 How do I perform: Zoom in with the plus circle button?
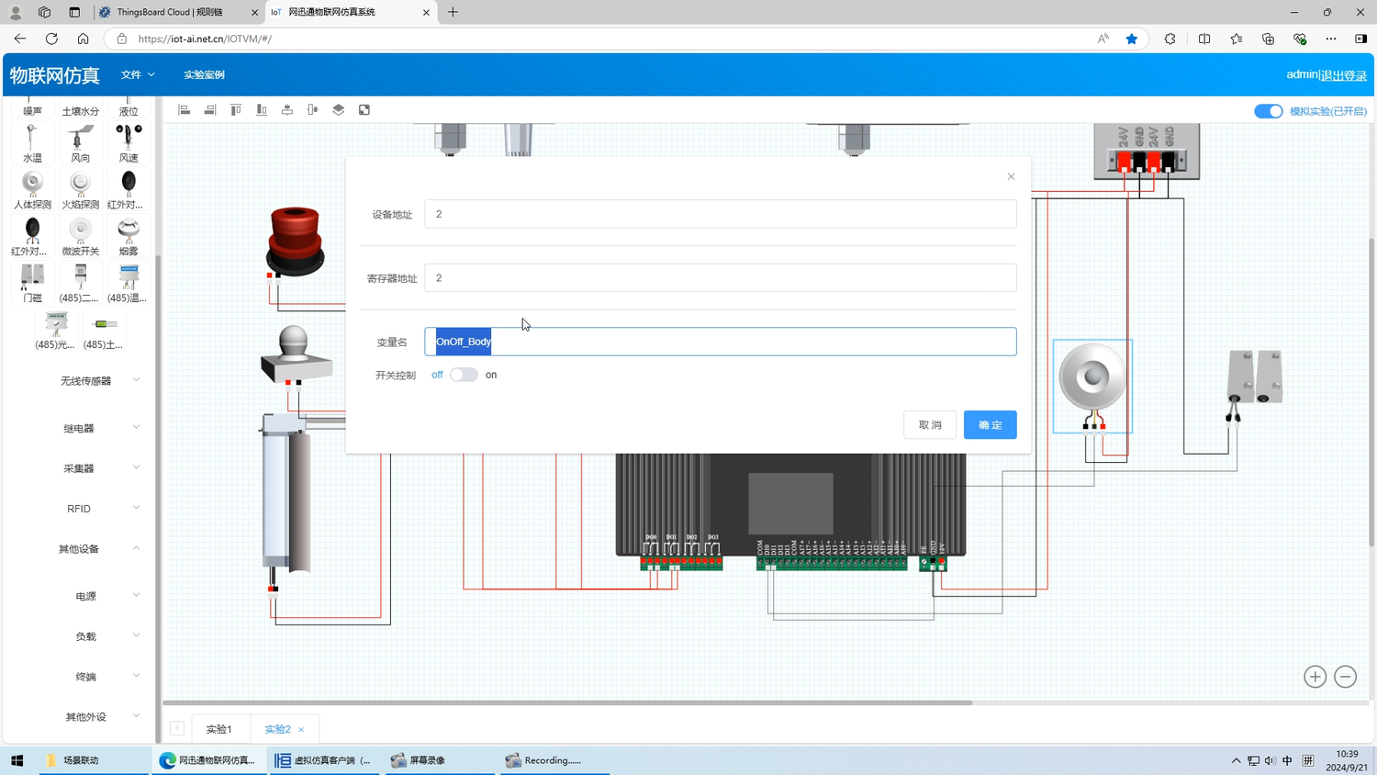(x=1315, y=677)
